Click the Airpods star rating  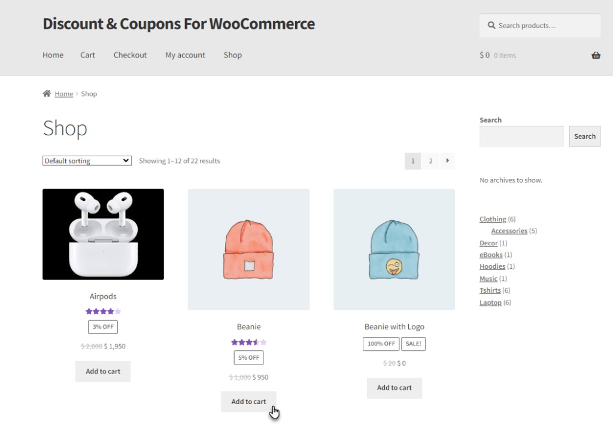pyautogui.click(x=103, y=311)
